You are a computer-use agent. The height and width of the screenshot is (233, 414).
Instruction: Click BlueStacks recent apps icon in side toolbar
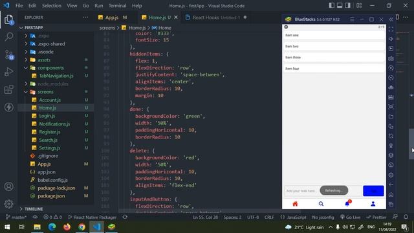391,205
